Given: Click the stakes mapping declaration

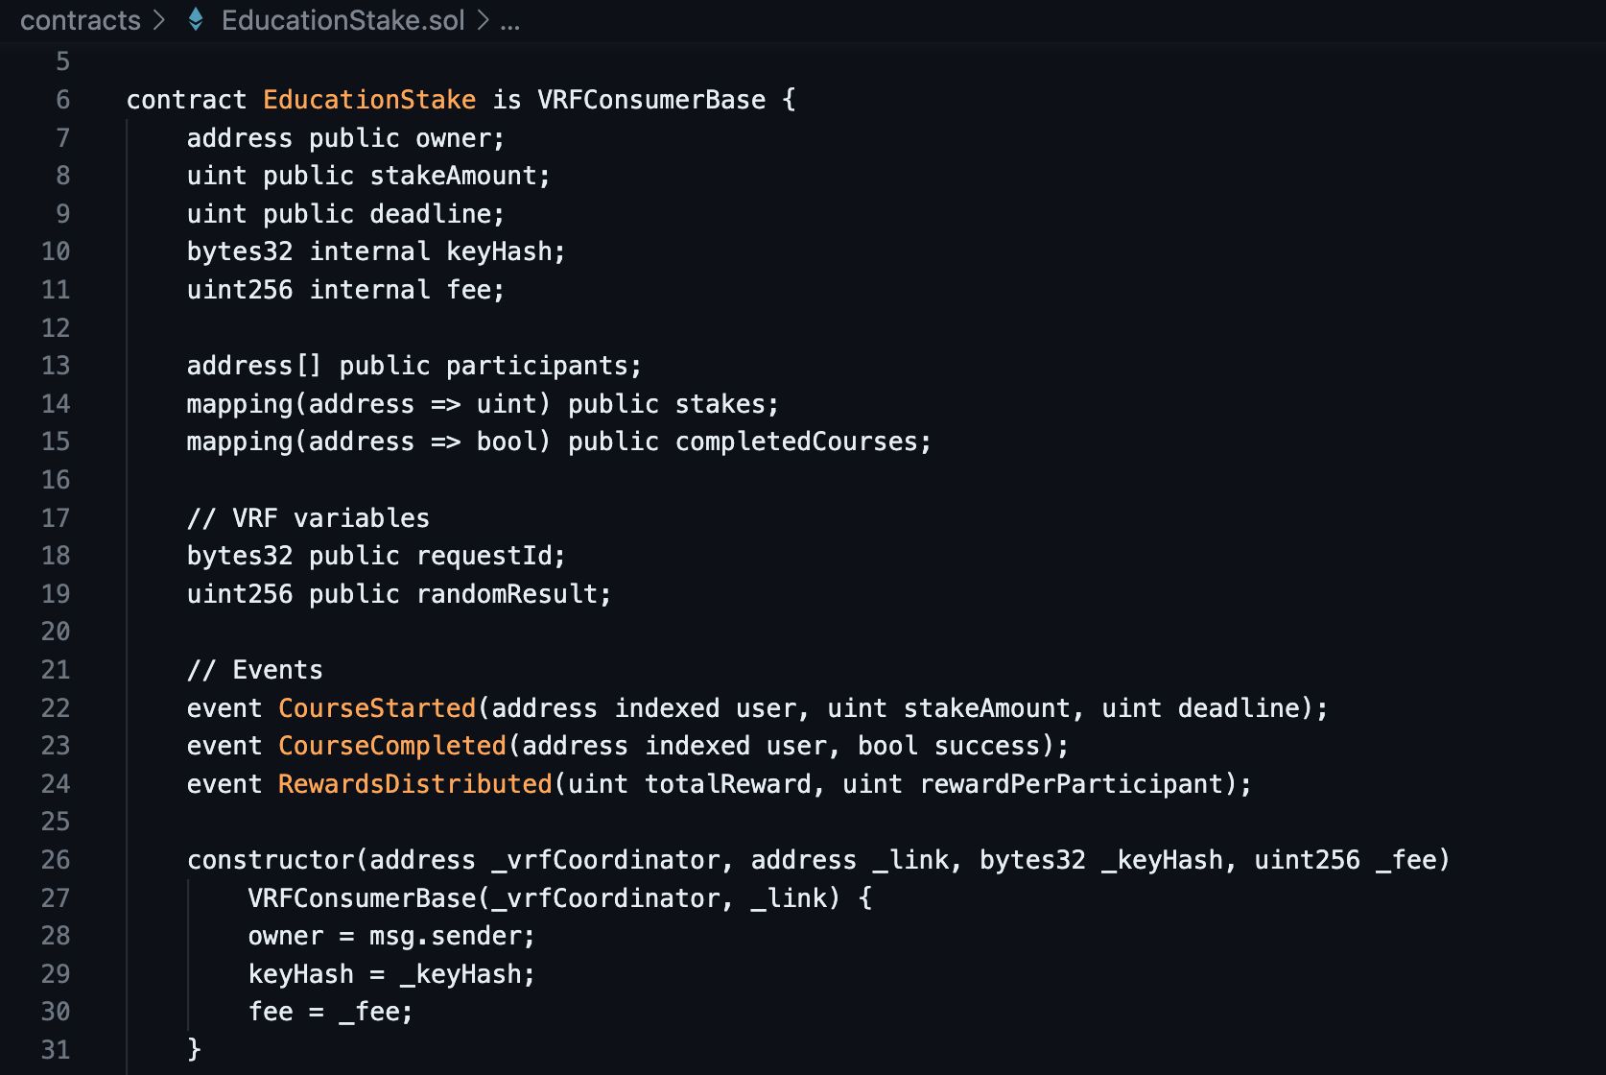Looking at the screenshot, I should (x=483, y=404).
